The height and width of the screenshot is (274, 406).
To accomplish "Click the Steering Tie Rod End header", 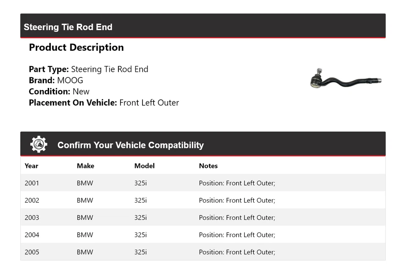I will coord(68,27).
